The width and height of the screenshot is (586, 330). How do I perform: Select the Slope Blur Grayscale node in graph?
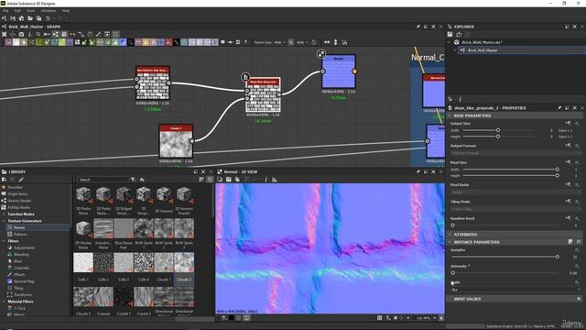(x=263, y=95)
